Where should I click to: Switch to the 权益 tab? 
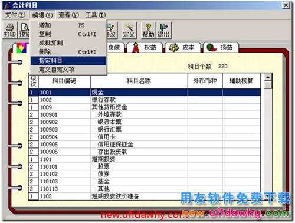click(145, 47)
